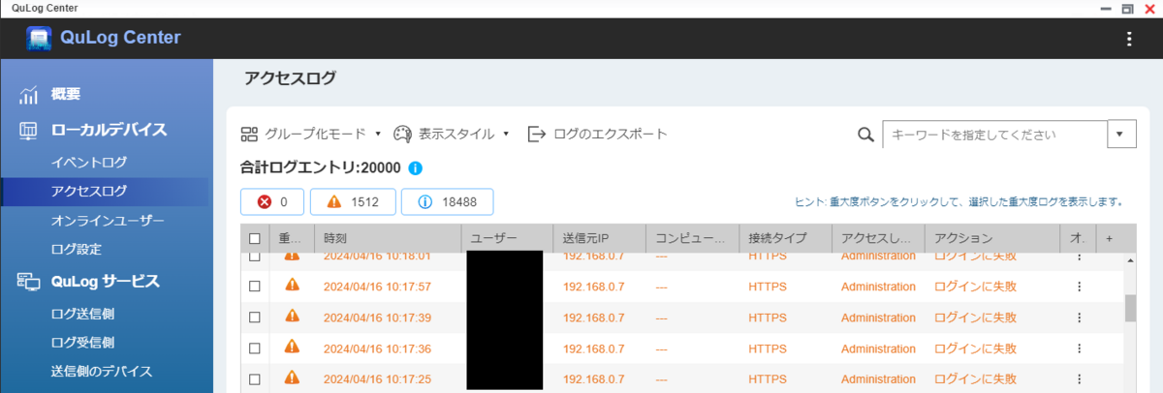Click the plus add-column icon in table header
The width and height of the screenshot is (1163, 393).
coord(1110,238)
